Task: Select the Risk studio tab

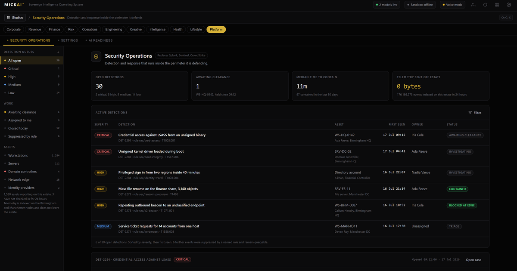Action: pyautogui.click(x=71, y=30)
